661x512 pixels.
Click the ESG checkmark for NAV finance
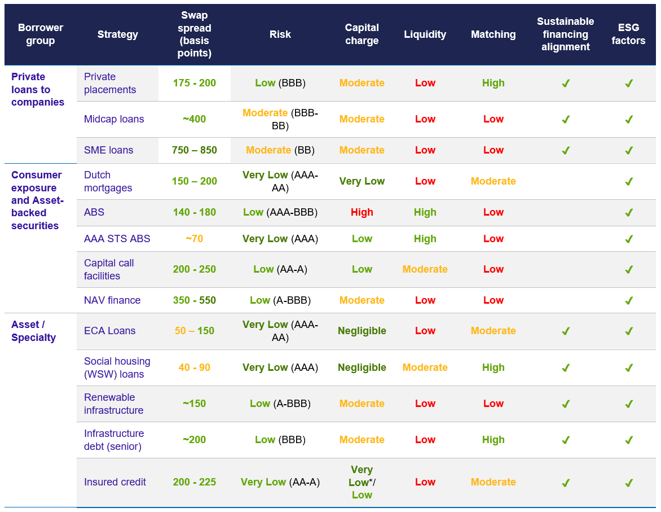coord(629,301)
